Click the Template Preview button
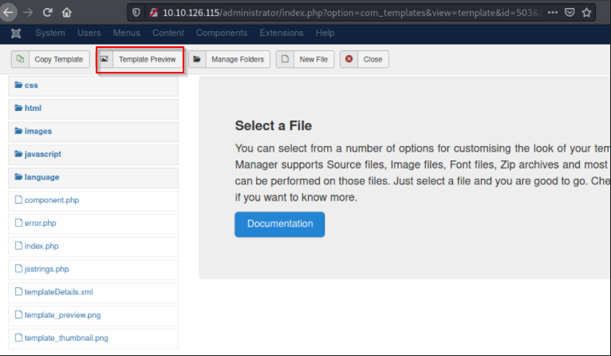The width and height of the screenshot is (611, 356). coord(140,60)
